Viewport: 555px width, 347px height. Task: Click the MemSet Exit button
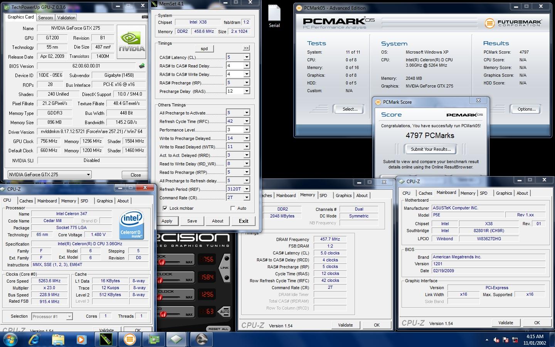pos(244,221)
